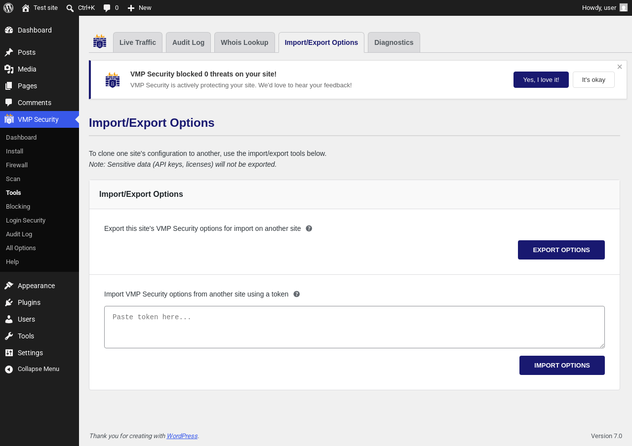This screenshot has height=446, width=632.
Task: Click the VMP Security logo beside the tabs
Action: [x=100, y=41]
